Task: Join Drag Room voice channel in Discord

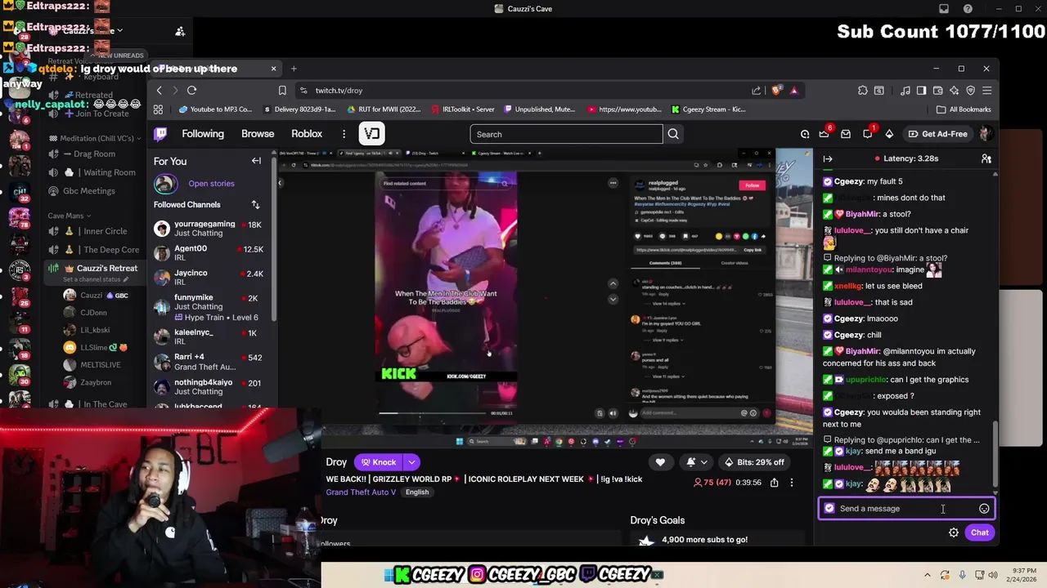Action: [x=94, y=154]
